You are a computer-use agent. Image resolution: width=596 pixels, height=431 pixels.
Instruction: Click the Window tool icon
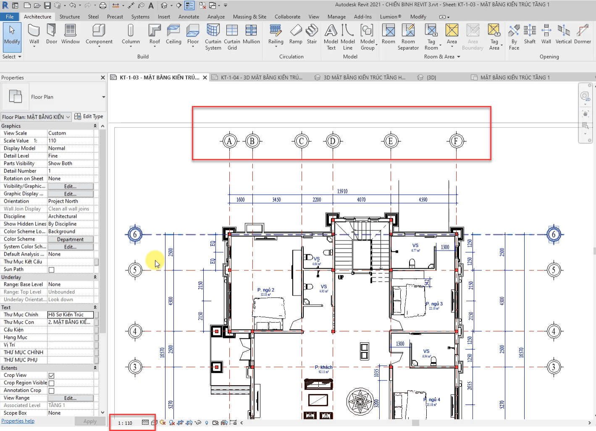coord(70,34)
